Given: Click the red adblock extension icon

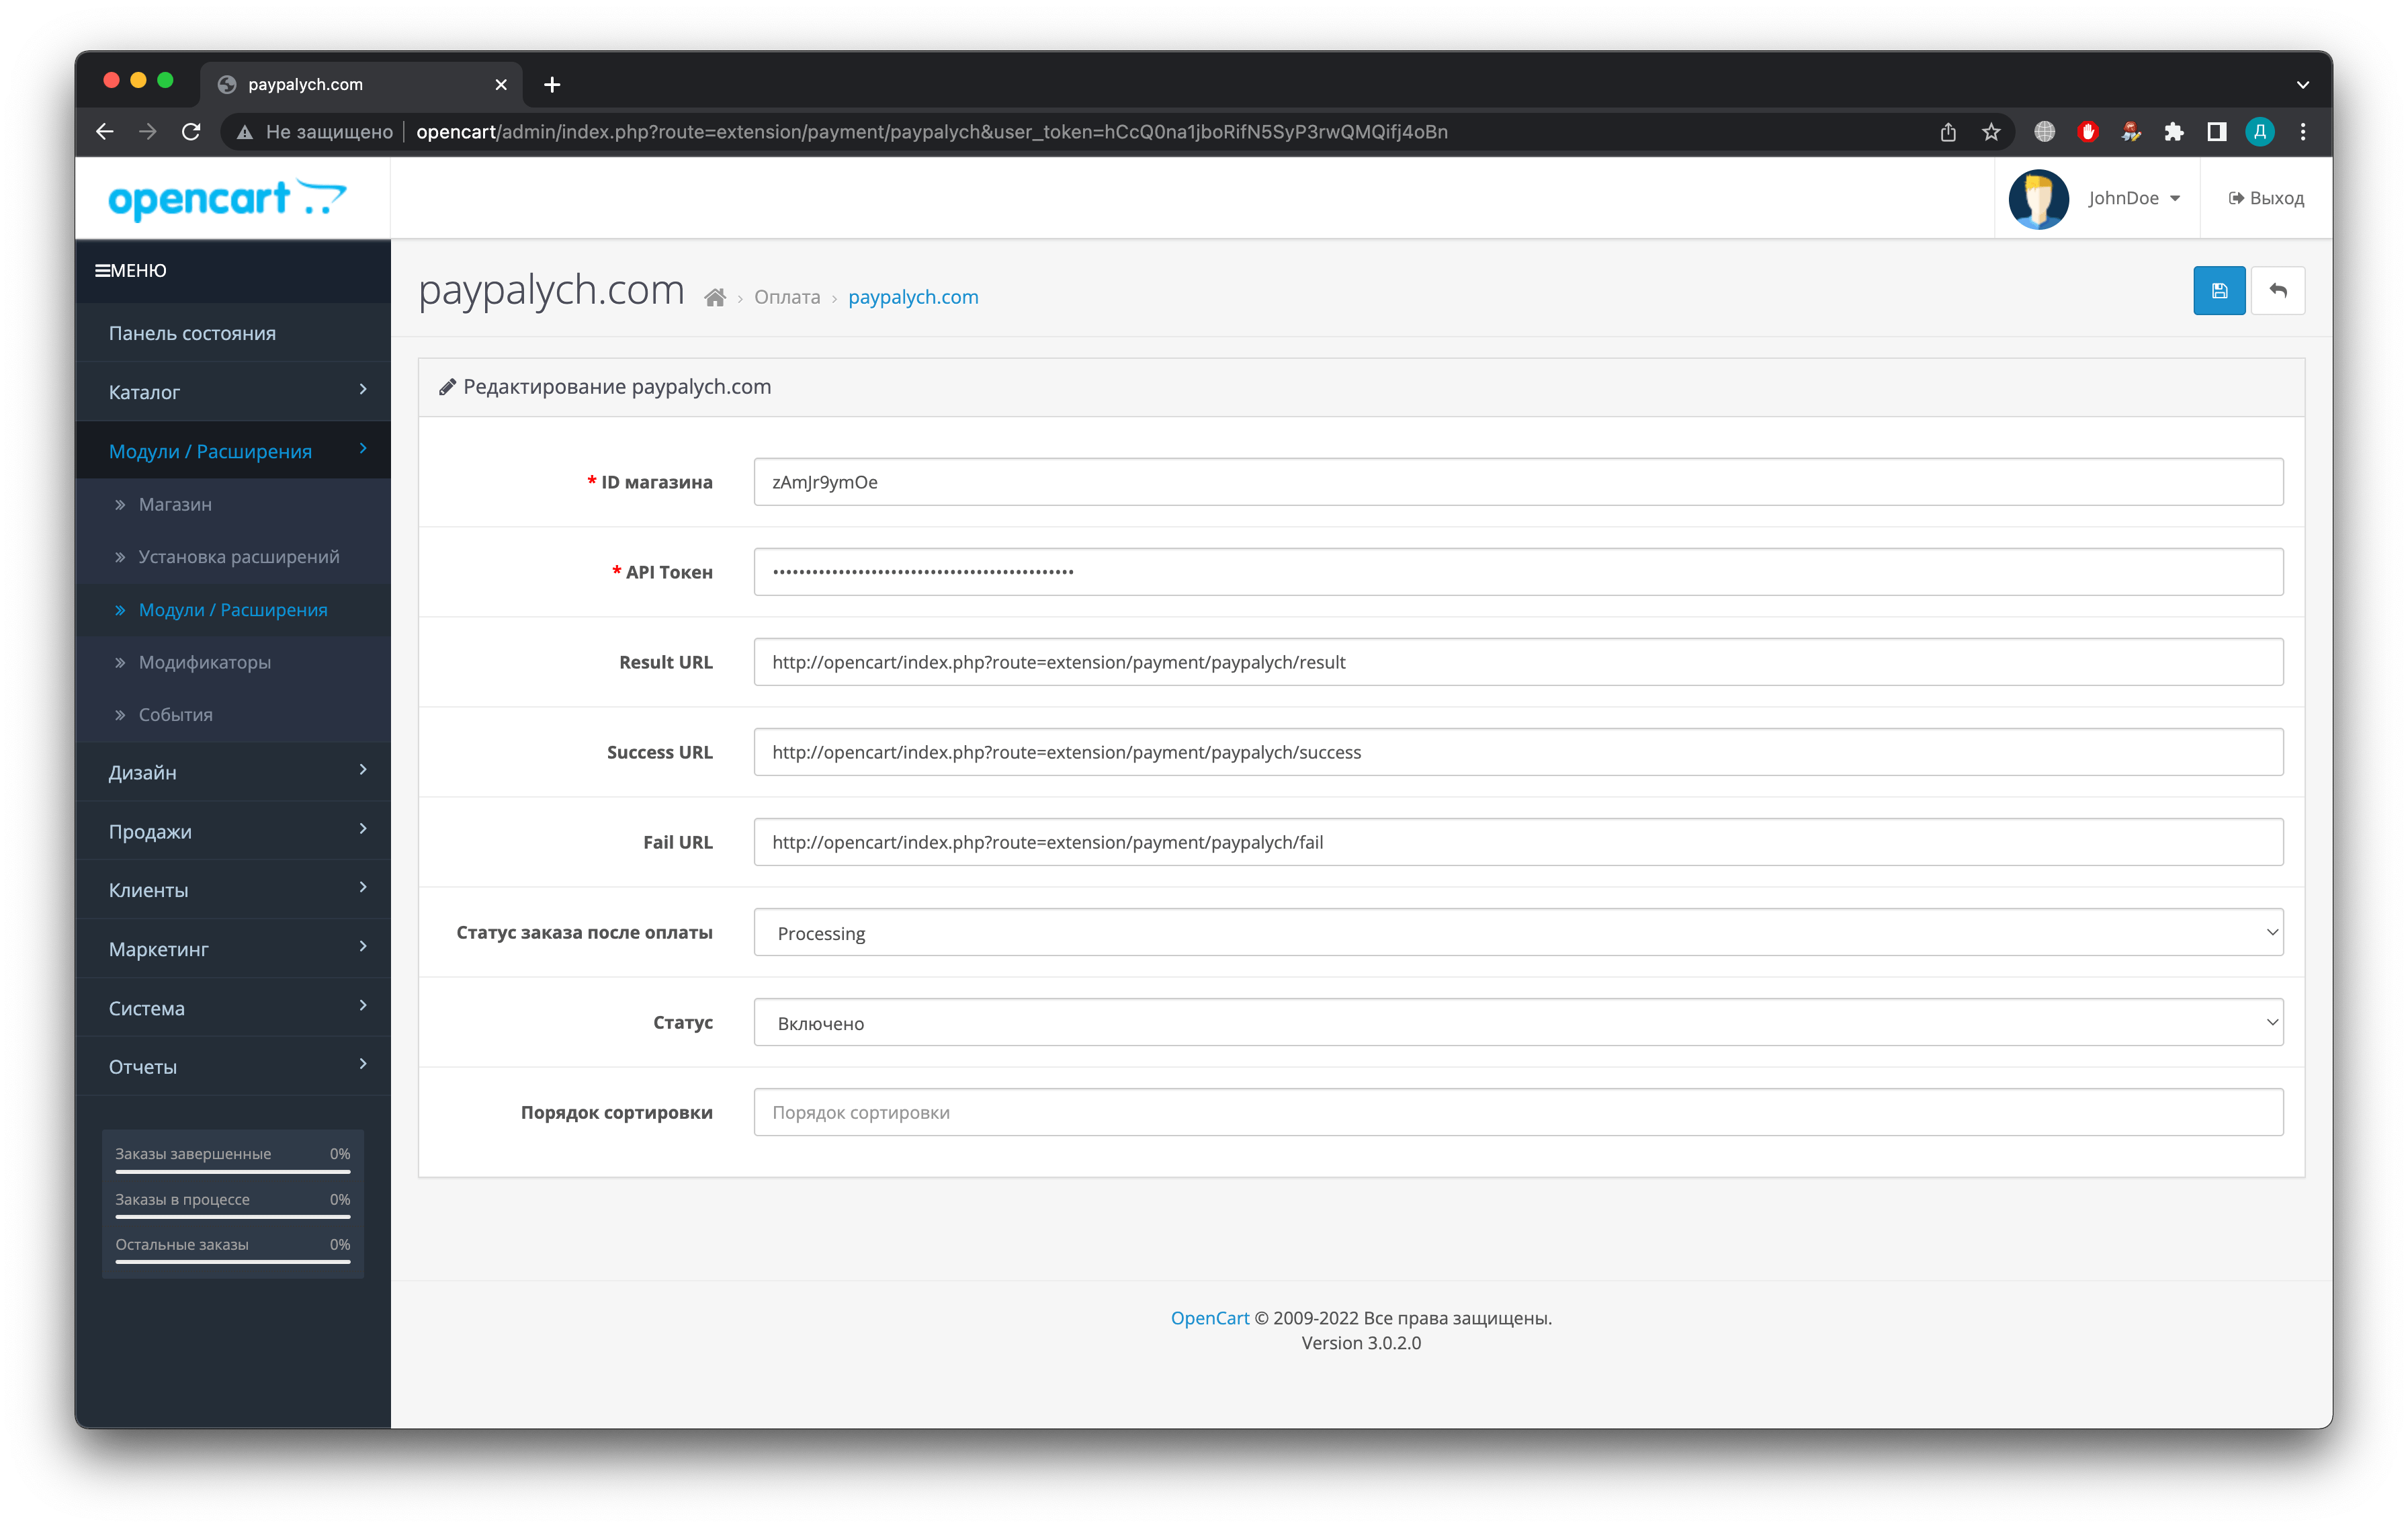Looking at the screenshot, I should (x=2088, y=131).
